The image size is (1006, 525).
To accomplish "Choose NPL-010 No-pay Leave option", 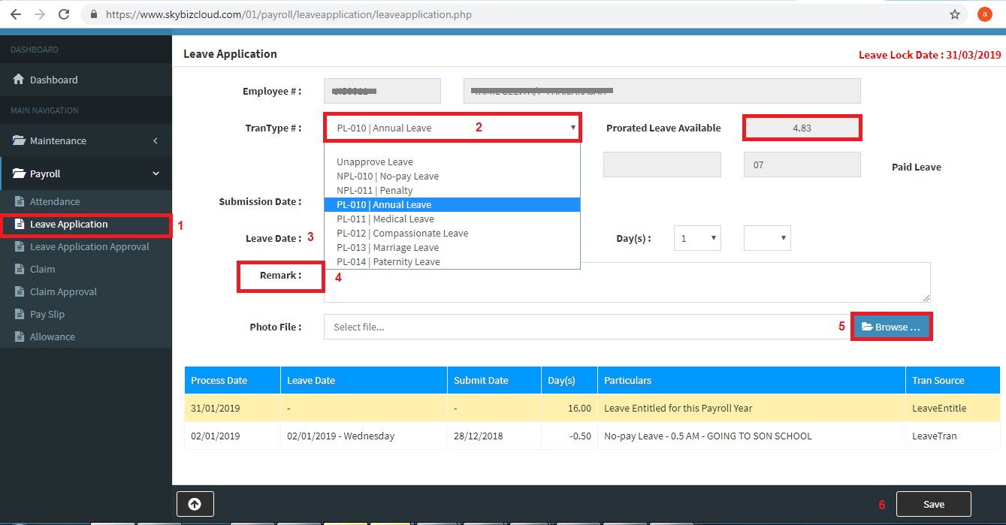I will [x=388, y=177].
